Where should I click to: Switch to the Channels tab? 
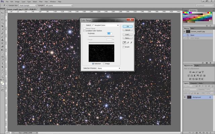(x=193, y=83)
